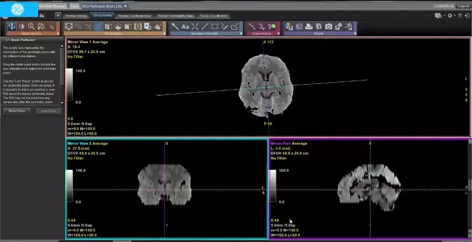Click the camera snapshot export icon
Viewport: 472px width, 242px height.
tap(329, 27)
